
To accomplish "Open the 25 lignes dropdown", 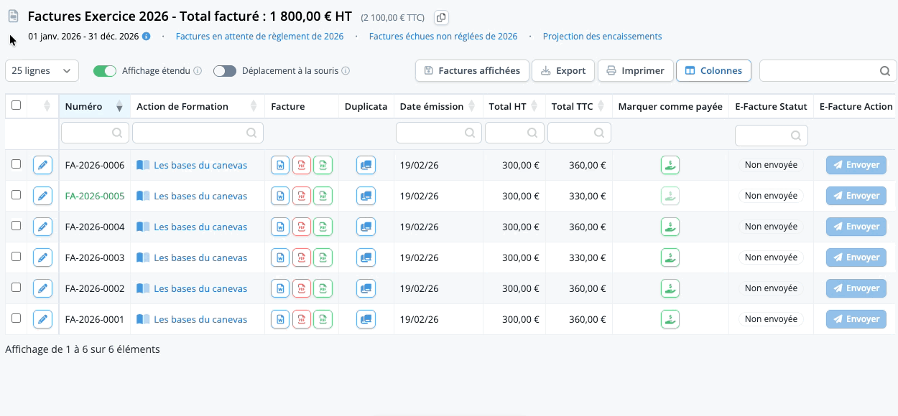I will (x=42, y=71).
